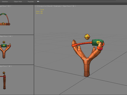
Task: Select the orange rubber band in Perspective view
Action: (85, 43)
